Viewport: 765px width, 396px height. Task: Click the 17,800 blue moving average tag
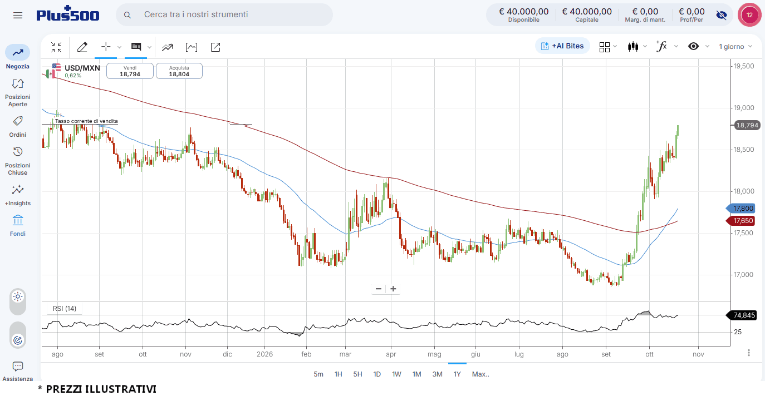click(x=741, y=209)
